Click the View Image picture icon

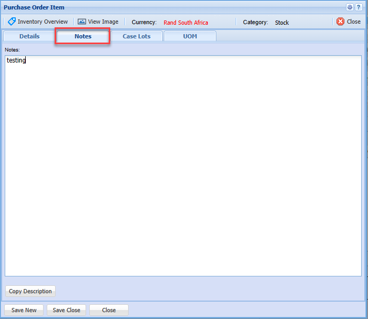[82, 22]
